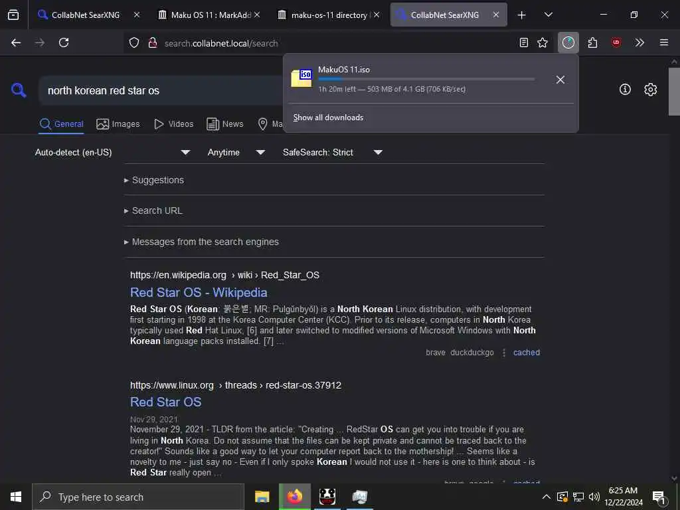Open the network tray icon
Viewport: 680px width, 510px height.
578,497
